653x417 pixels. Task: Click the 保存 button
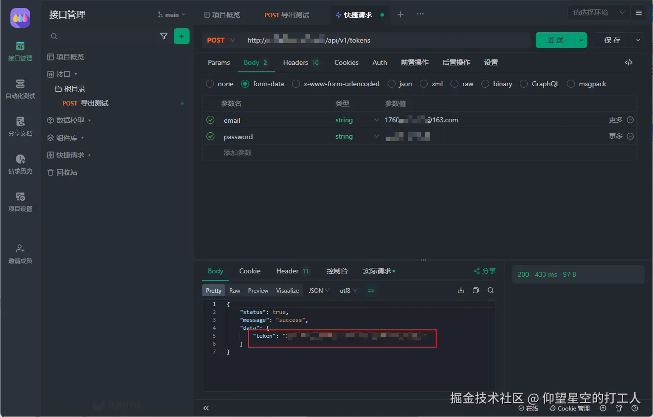point(612,40)
